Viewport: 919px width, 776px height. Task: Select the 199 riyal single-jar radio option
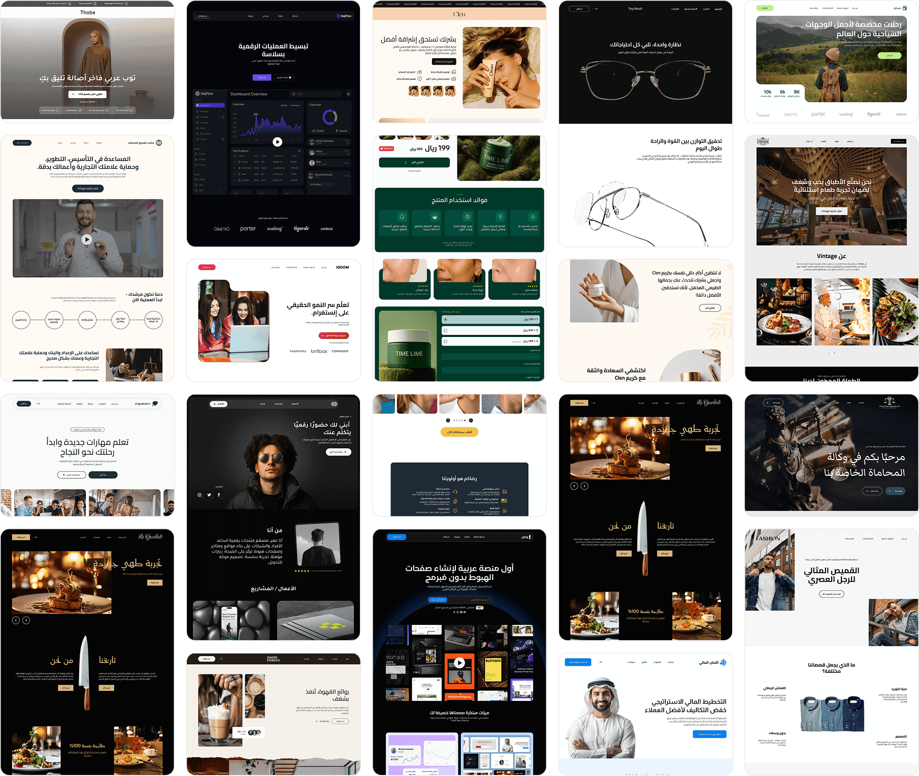click(x=445, y=320)
